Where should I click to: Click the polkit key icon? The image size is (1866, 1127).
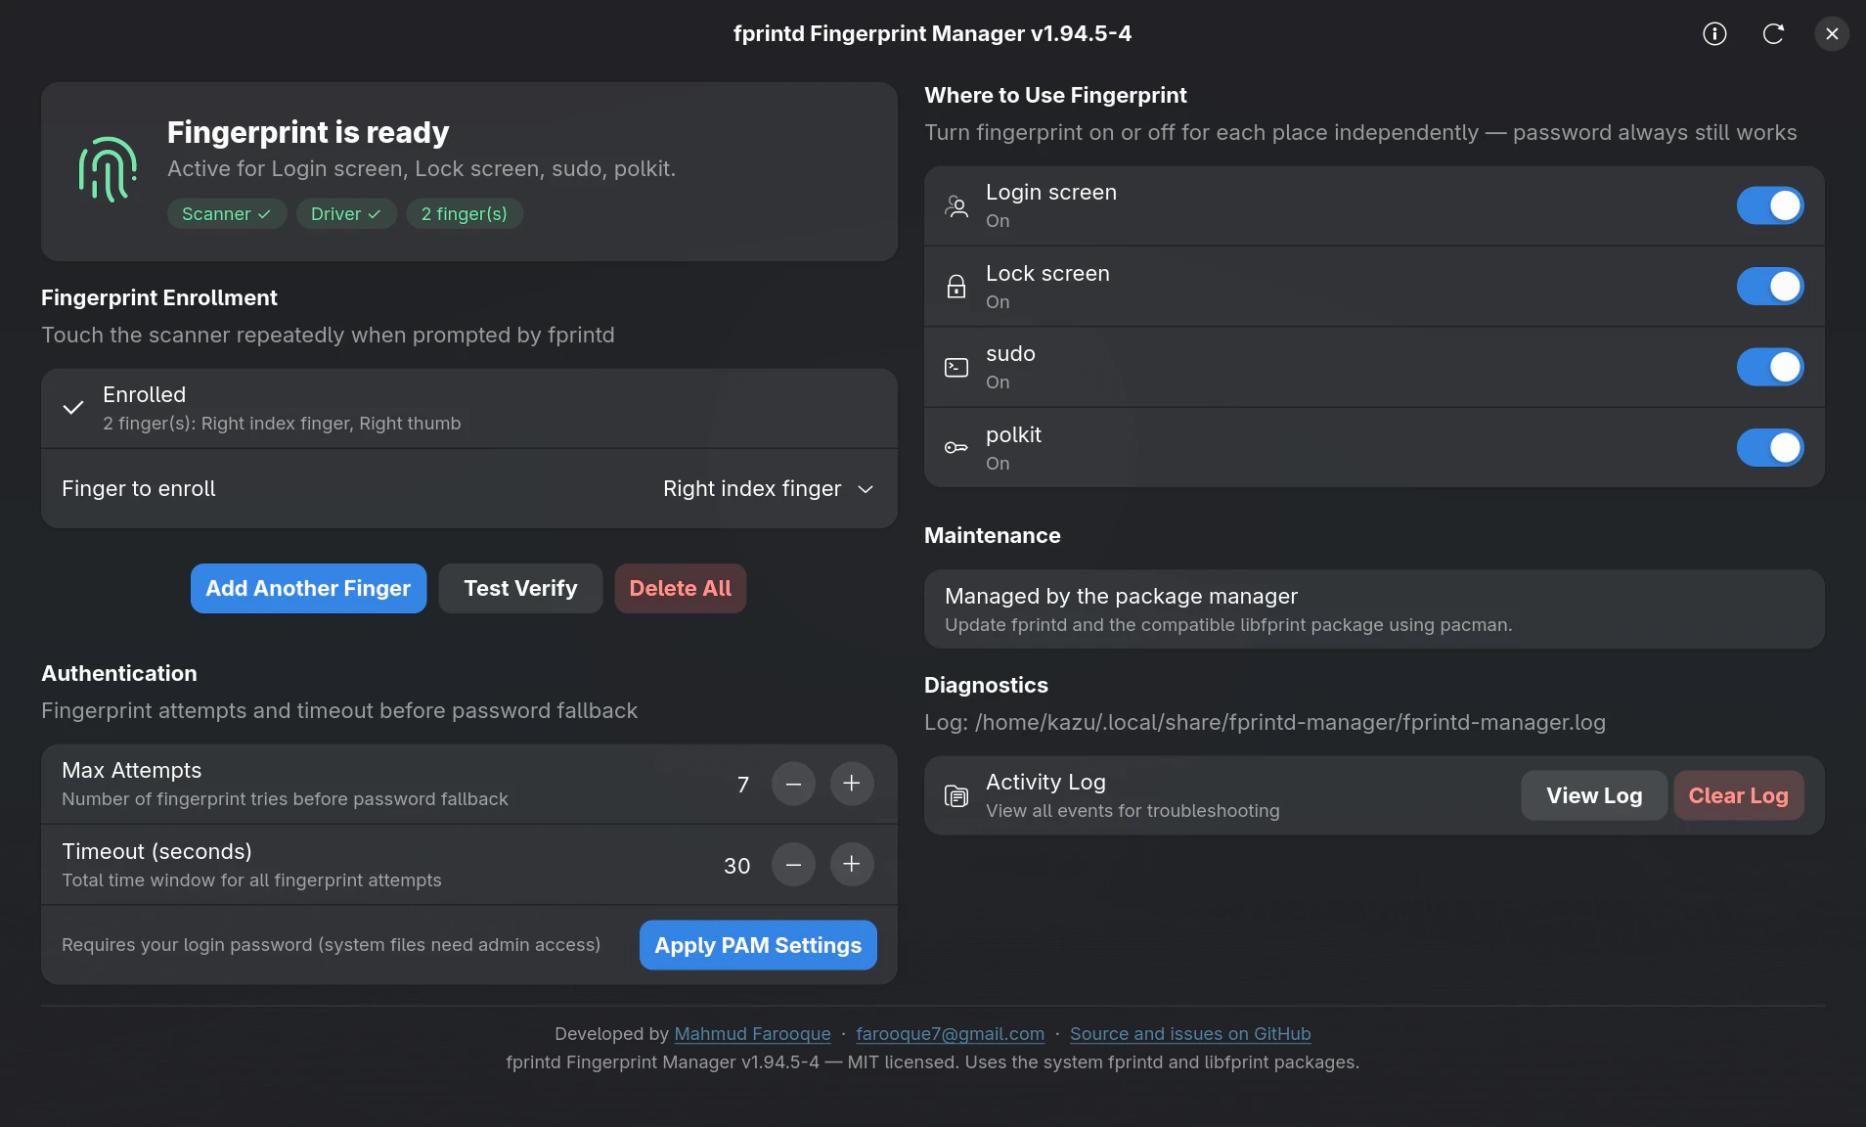(x=956, y=448)
